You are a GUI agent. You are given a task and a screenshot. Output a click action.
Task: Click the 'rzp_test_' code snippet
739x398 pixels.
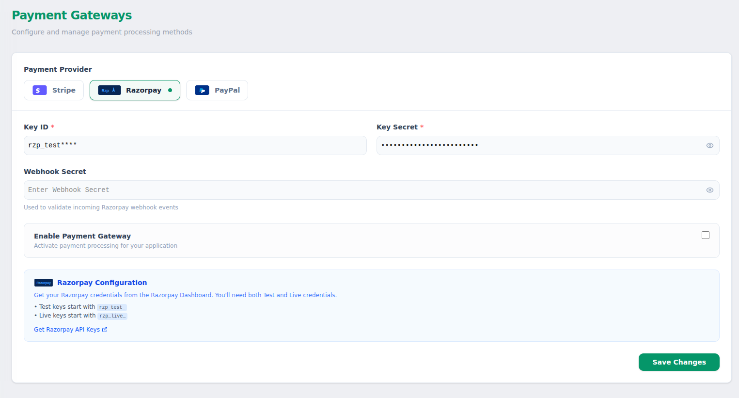112,307
